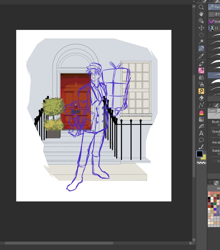Toggle the checkbox next to 'Ve'

(x=214, y=161)
